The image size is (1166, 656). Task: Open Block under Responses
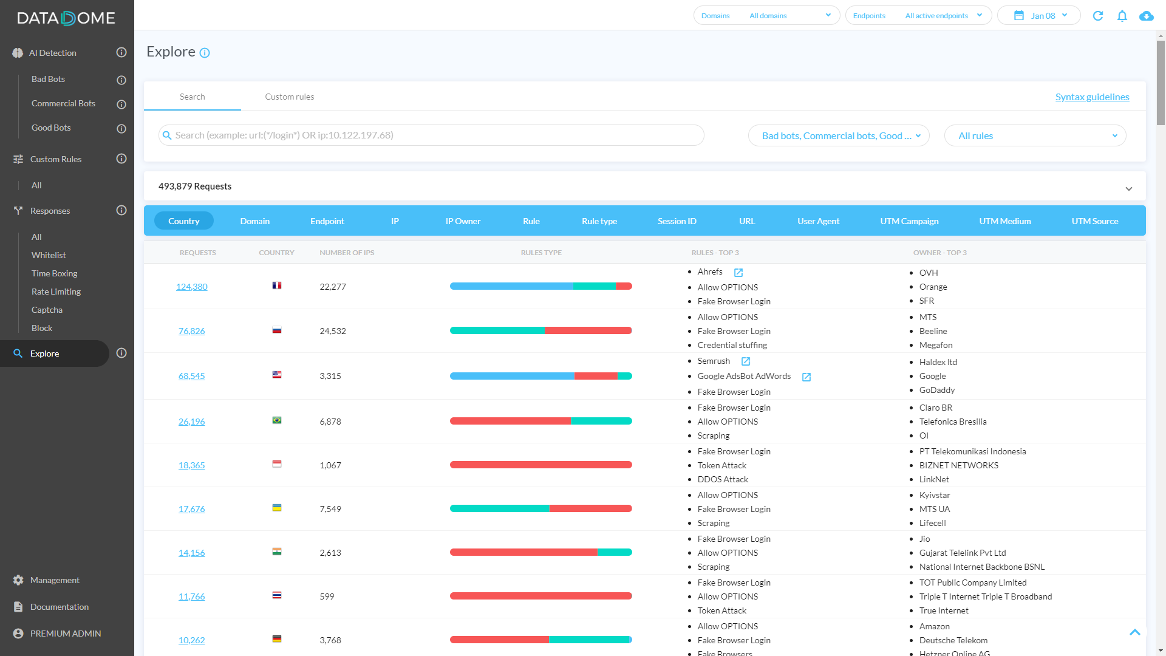click(42, 328)
